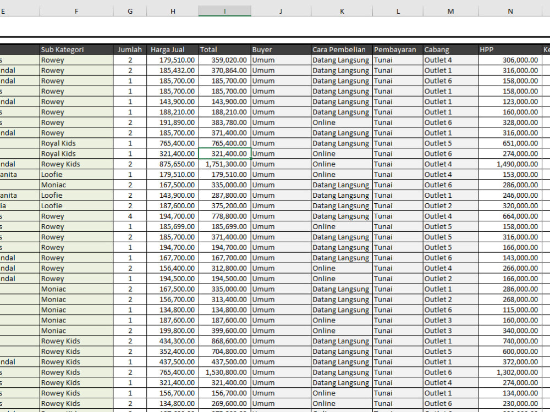Select the active cell 321,400.00 in Total beside Outlet 6

point(225,153)
